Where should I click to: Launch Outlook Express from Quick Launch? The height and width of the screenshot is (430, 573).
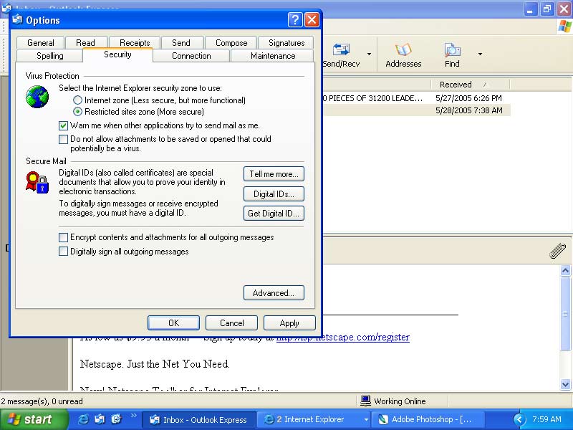(100, 419)
